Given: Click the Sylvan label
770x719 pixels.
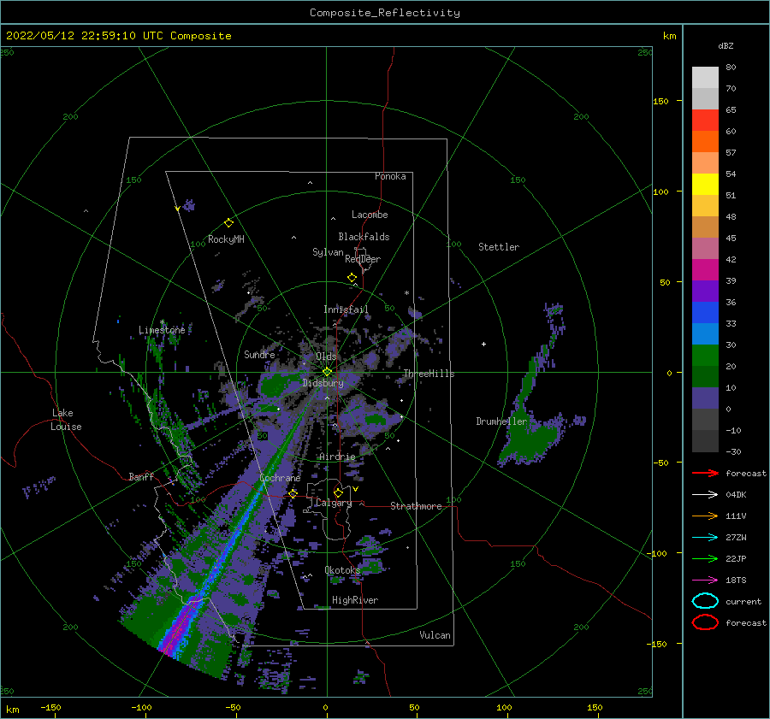Looking at the screenshot, I should [328, 252].
